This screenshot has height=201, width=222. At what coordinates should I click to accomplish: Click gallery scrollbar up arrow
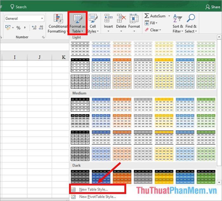tap(219, 37)
